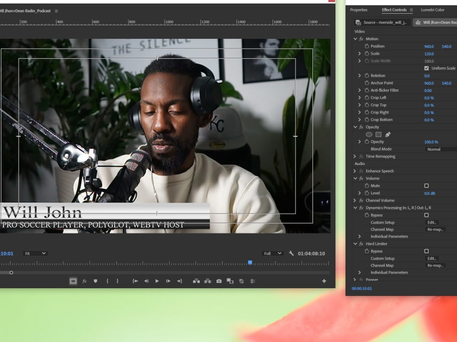Image resolution: width=457 pixels, height=342 pixels.
Task: Click Edit for Hard Limiter Custom Setup
Action: click(x=432, y=258)
